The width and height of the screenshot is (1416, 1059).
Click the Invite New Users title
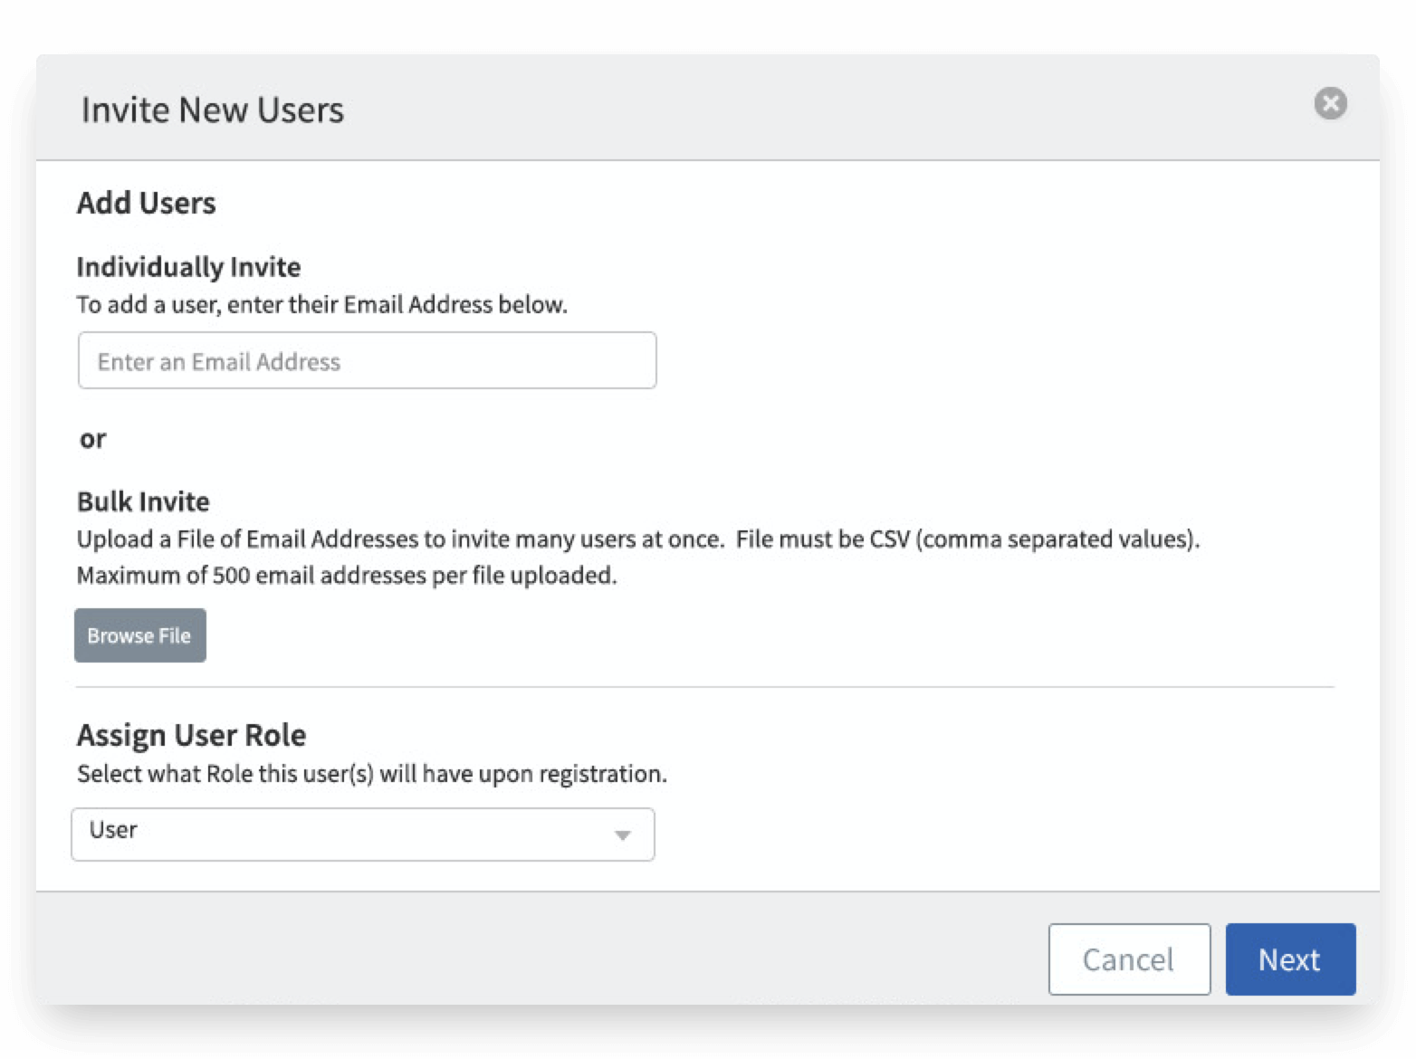pos(213,110)
